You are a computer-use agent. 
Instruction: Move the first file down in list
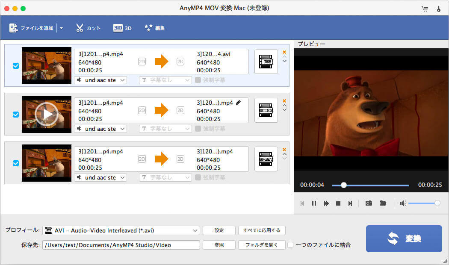(x=284, y=61)
